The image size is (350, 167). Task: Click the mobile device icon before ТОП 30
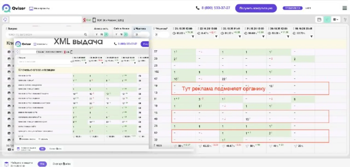[x=94, y=20]
